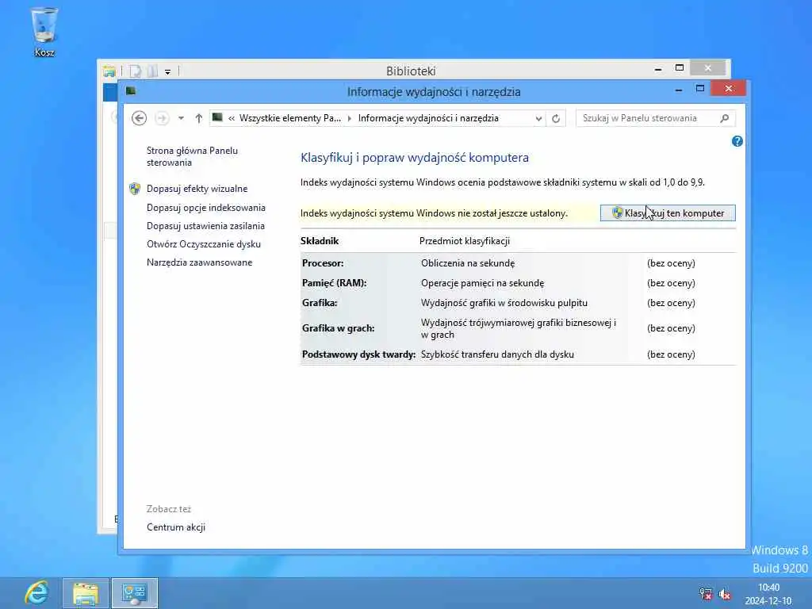Refresh the page with refresh icon

(556, 118)
